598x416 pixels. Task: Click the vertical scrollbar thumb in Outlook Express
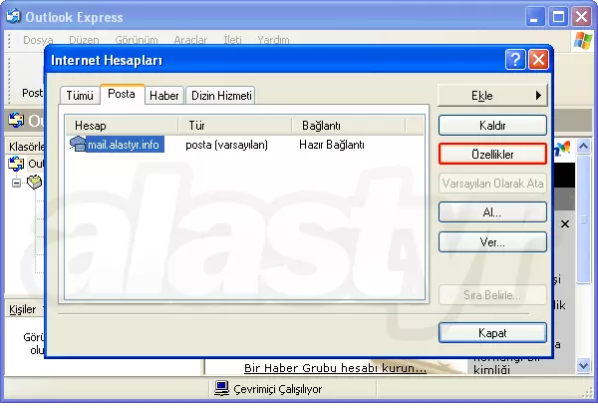[583, 219]
